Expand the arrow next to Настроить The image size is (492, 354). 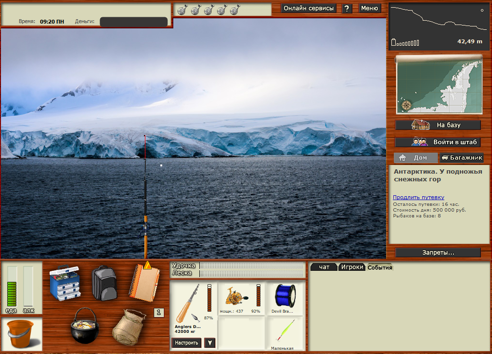[210, 343]
